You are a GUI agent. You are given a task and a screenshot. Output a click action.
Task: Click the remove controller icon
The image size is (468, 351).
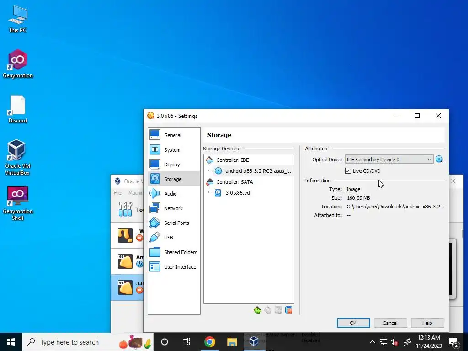(x=268, y=310)
